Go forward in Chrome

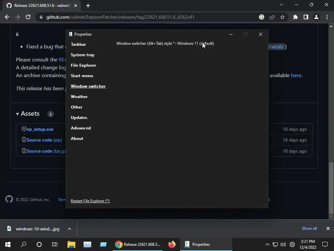tap(18, 17)
